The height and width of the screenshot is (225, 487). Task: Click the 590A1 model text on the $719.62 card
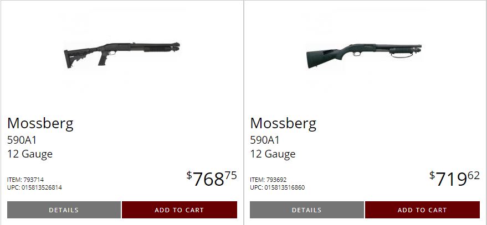click(265, 140)
